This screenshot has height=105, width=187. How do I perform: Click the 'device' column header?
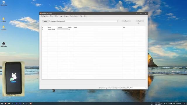click(49, 27)
